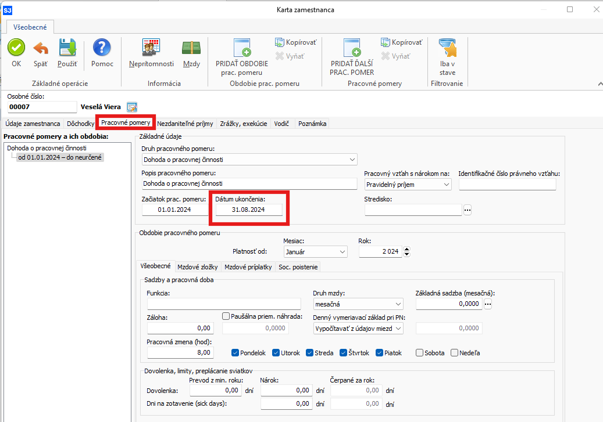Uncheck the Pondelok checkbox
Image resolution: width=603 pixels, height=422 pixels.
tap(236, 352)
